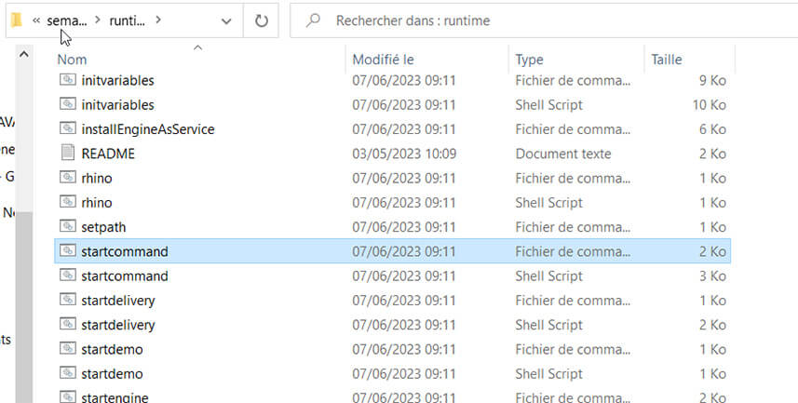798x403 pixels.
Task: Select the startdemo command file icon
Action: pos(68,349)
